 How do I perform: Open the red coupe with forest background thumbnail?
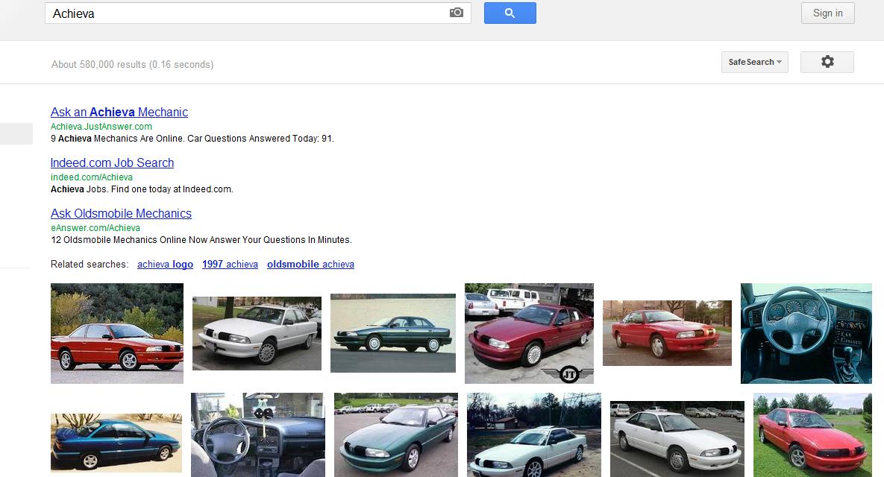(116, 333)
